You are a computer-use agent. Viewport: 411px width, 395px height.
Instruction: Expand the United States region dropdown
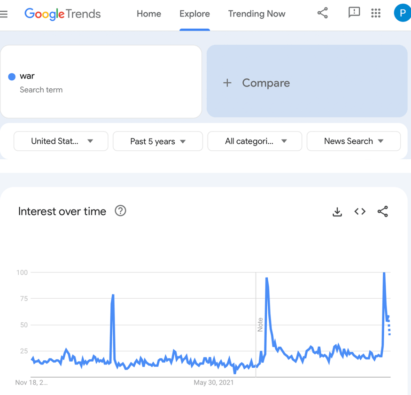pyautogui.click(x=61, y=141)
